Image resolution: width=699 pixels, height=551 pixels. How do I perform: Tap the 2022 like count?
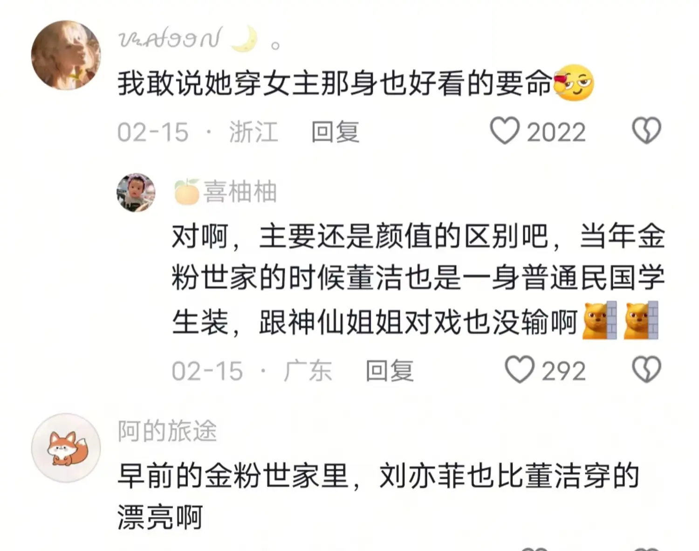coord(556,132)
